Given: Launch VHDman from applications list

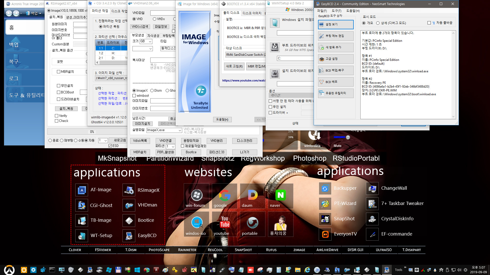Looking at the screenshot, I should pyautogui.click(x=129, y=205).
